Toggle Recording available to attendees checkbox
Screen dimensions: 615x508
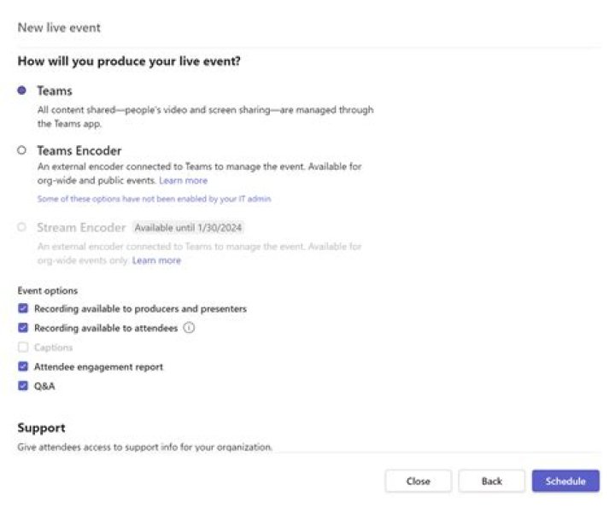[x=23, y=328]
